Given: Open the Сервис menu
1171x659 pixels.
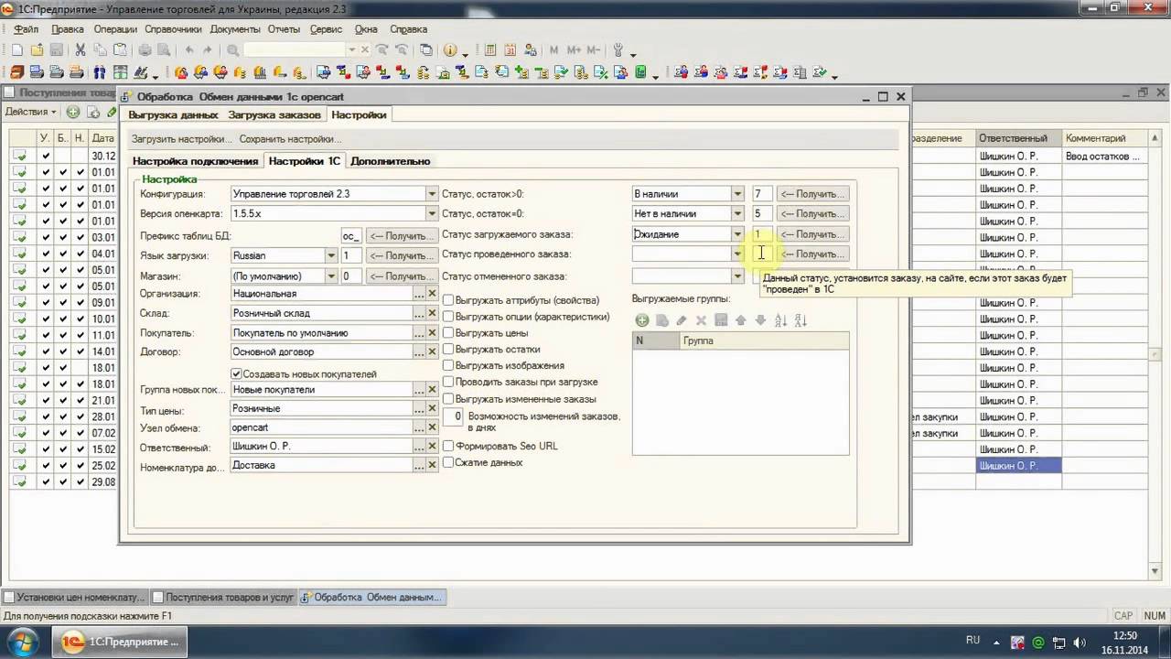Looking at the screenshot, I should point(326,28).
